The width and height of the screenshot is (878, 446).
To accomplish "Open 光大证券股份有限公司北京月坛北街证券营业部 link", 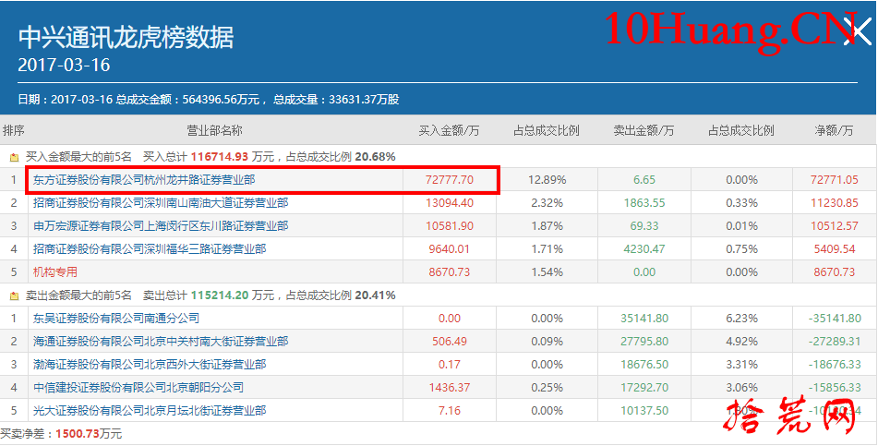I will pyautogui.click(x=150, y=411).
